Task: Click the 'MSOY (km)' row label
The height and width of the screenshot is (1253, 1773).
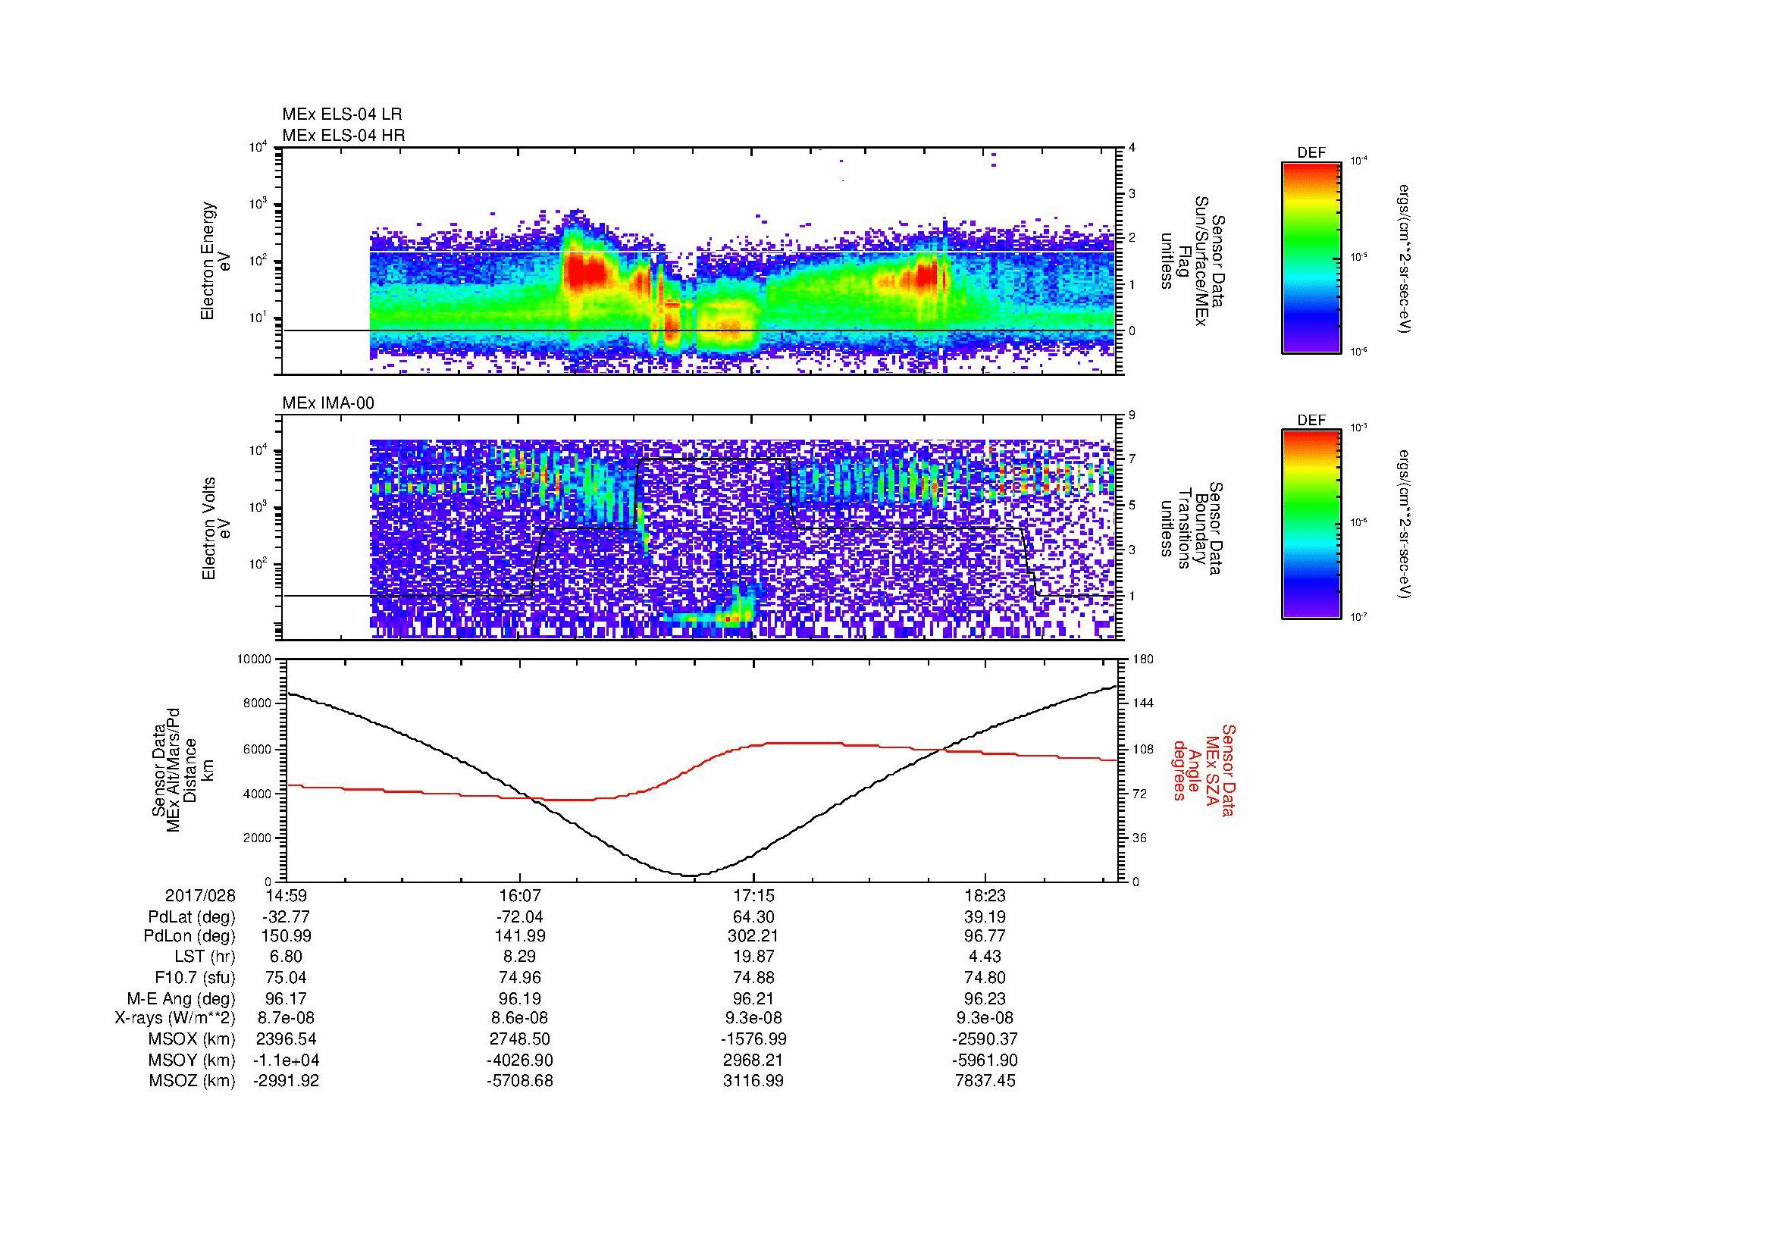Action: pos(192,1060)
